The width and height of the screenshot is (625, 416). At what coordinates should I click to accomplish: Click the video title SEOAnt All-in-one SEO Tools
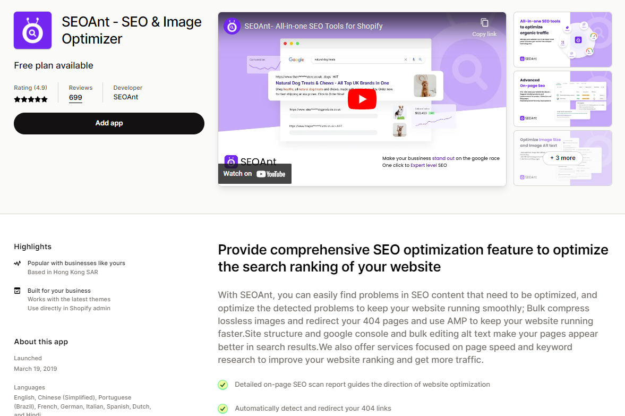(313, 27)
